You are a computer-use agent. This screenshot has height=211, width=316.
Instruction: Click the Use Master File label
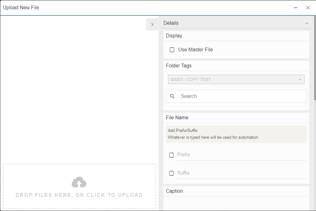coord(195,50)
